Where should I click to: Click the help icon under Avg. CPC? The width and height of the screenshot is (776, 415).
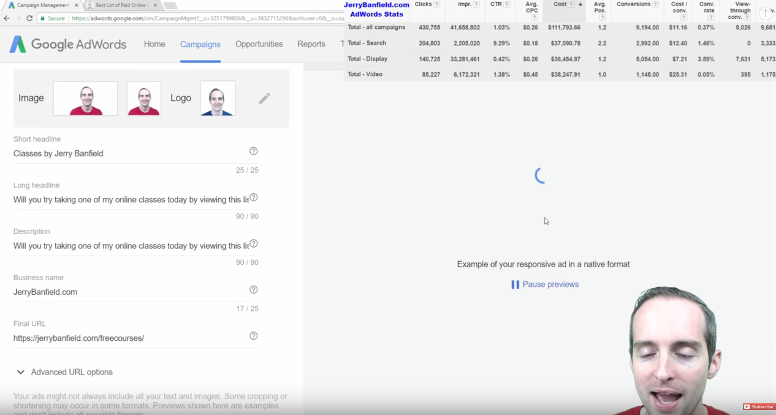(x=534, y=18)
